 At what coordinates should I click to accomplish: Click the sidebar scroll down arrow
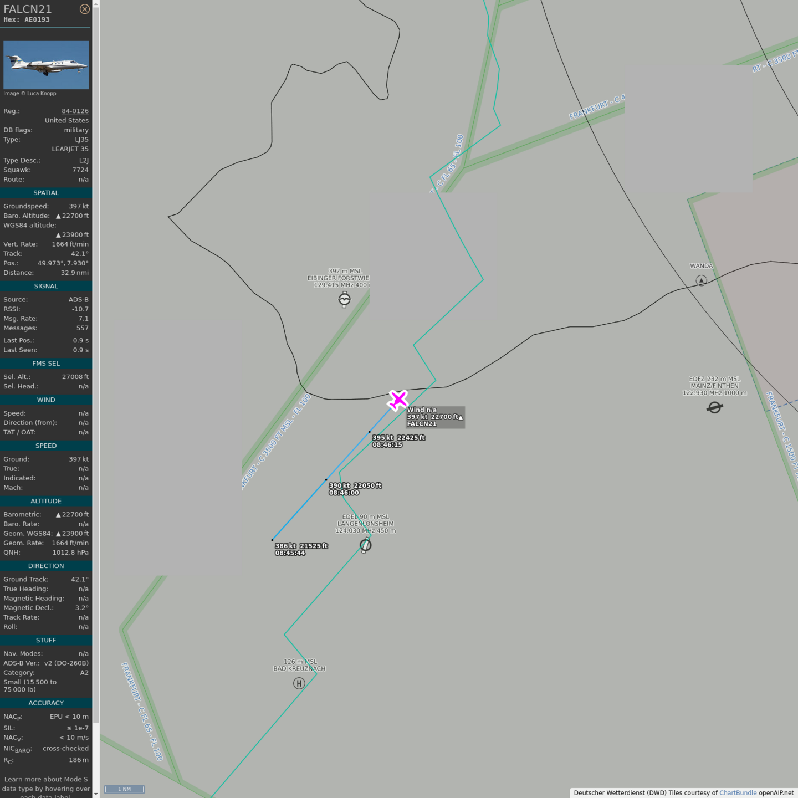pos(96,794)
